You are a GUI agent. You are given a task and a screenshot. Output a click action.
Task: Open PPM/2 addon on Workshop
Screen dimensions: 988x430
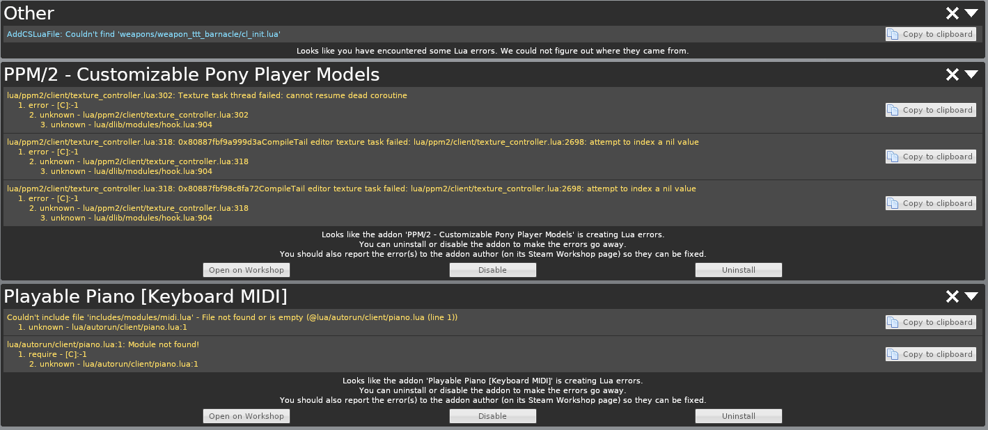click(x=246, y=270)
